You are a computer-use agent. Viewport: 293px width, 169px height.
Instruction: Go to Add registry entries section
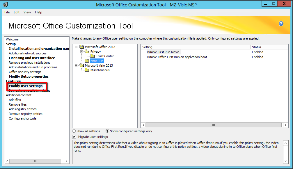23,109
